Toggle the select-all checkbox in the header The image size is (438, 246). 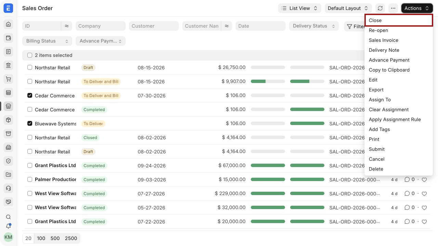(30, 55)
